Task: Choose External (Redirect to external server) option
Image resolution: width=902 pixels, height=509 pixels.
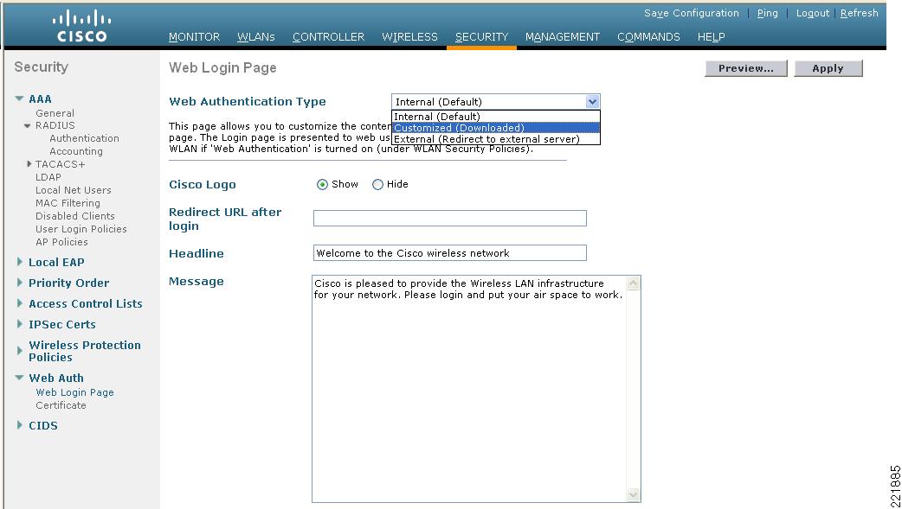Action: (495, 139)
